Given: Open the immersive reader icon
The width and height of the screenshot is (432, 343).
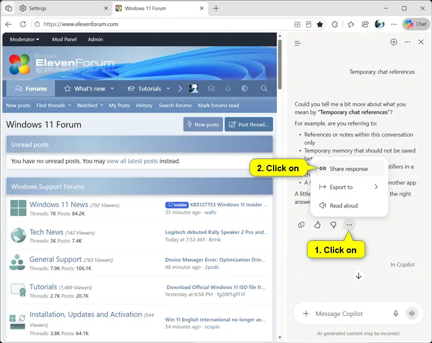Looking at the screenshot, I should pos(309,24).
